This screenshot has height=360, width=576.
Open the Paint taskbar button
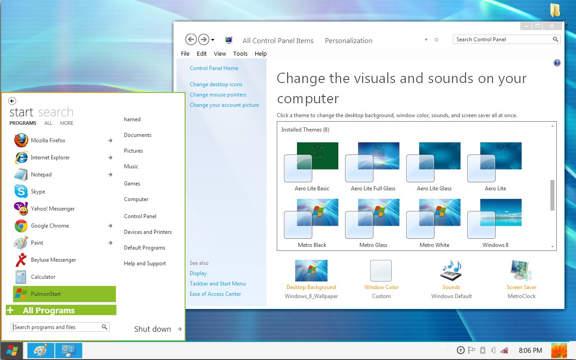click(x=41, y=351)
